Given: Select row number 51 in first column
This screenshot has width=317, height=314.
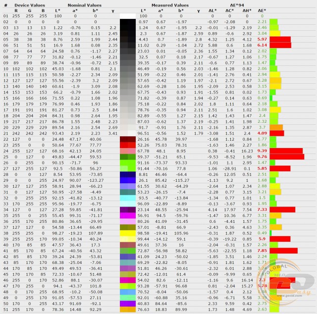Looking at the screenshot, I should point(5,310).
